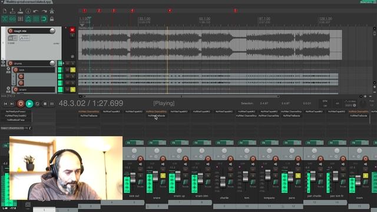Unmute the rough mix track red M
The width and height of the screenshot is (377, 212).
click(72, 30)
